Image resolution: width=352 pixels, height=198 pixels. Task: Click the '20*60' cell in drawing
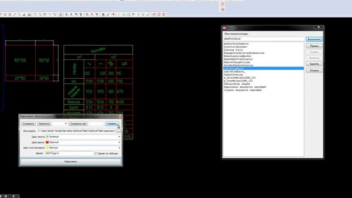(x=44, y=78)
